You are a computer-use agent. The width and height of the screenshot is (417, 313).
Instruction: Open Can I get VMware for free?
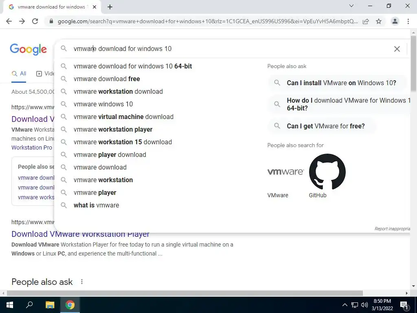pos(321,126)
